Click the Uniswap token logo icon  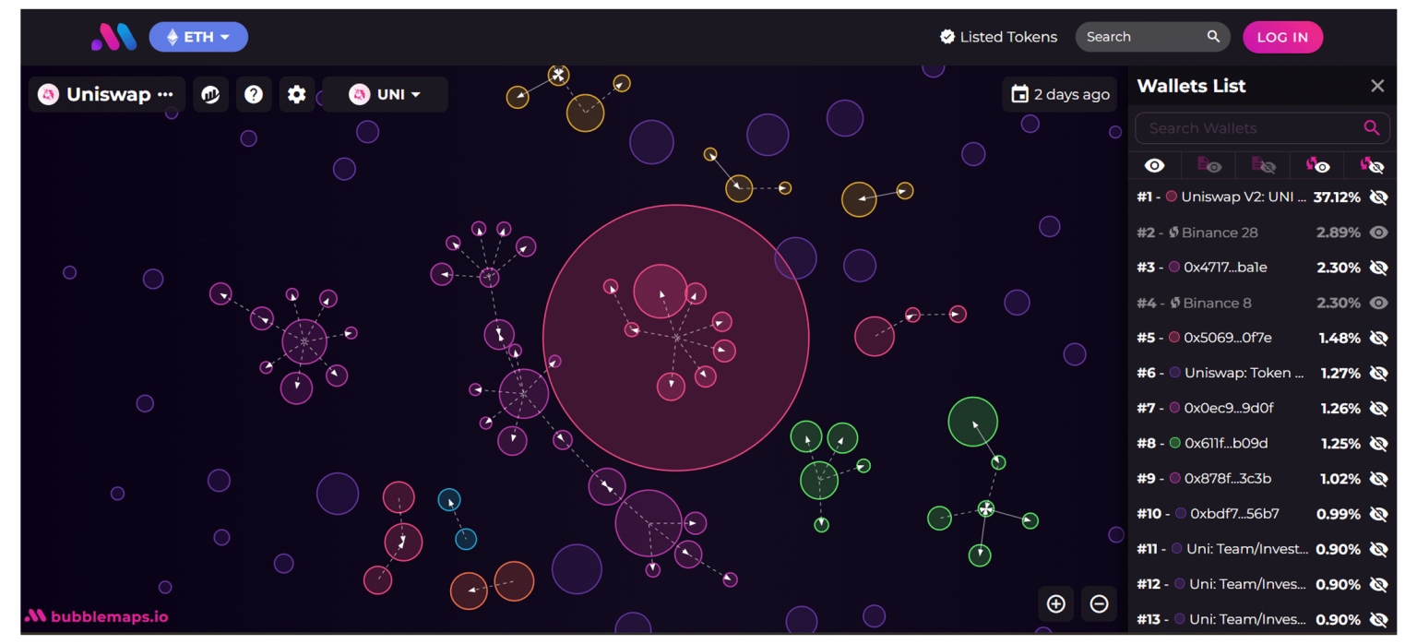click(x=48, y=94)
